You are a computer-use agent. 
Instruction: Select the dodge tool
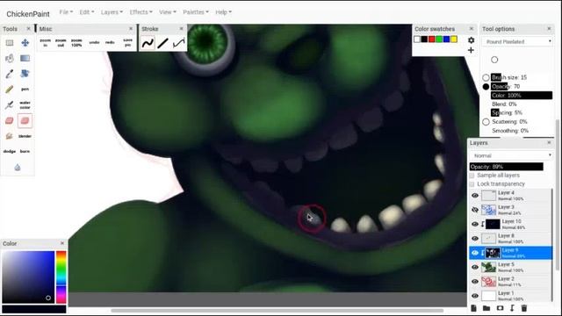point(10,152)
